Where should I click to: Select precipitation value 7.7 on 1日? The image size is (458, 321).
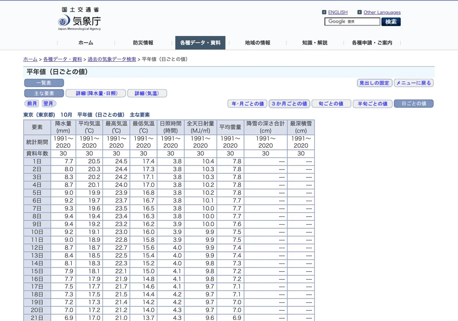click(x=63, y=161)
